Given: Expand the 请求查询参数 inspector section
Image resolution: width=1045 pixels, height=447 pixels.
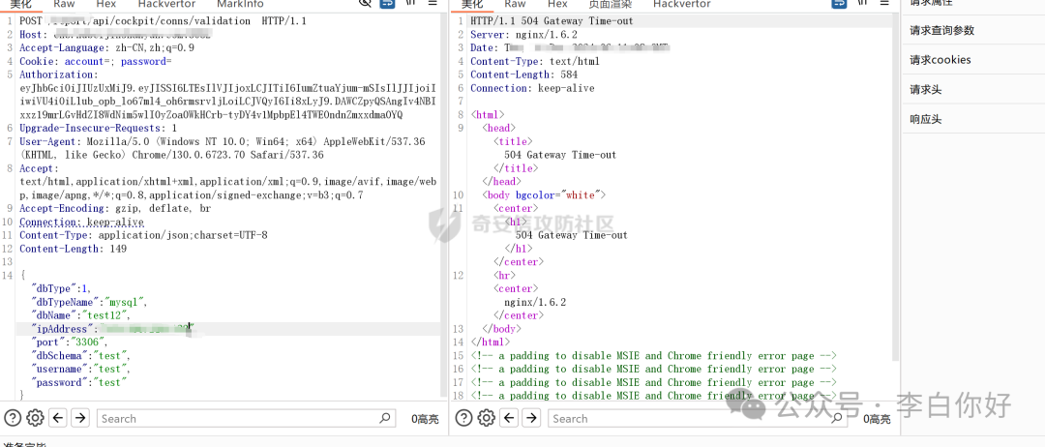Looking at the screenshot, I should pos(941,30).
